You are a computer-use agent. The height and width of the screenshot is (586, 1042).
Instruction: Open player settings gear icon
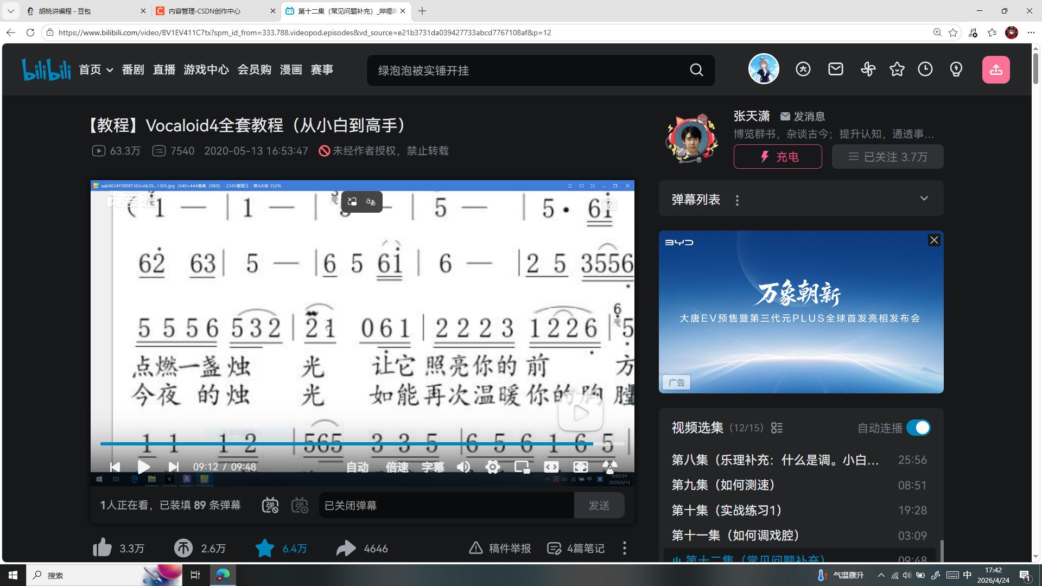pos(493,467)
